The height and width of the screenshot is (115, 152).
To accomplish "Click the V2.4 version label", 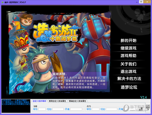I will (x=144, y=97).
